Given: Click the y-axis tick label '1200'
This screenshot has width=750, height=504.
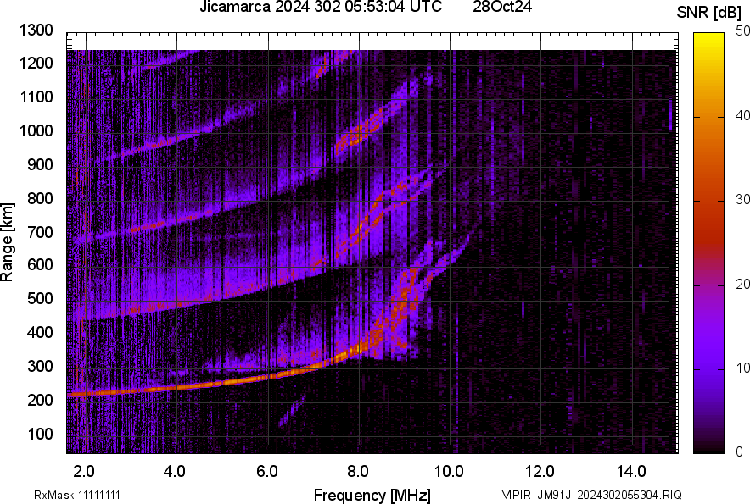Looking at the screenshot, I should [x=36, y=63].
